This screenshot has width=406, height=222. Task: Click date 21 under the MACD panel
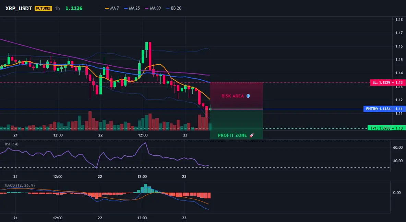click(x=15, y=218)
